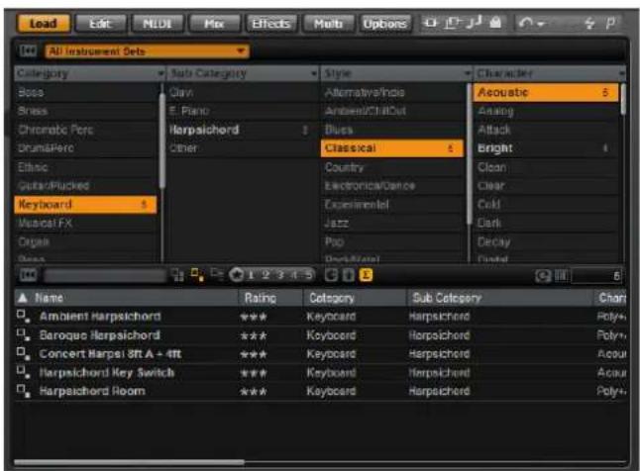Select Acoustic in the Character list
The width and height of the screenshot is (640, 471).
(546, 93)
